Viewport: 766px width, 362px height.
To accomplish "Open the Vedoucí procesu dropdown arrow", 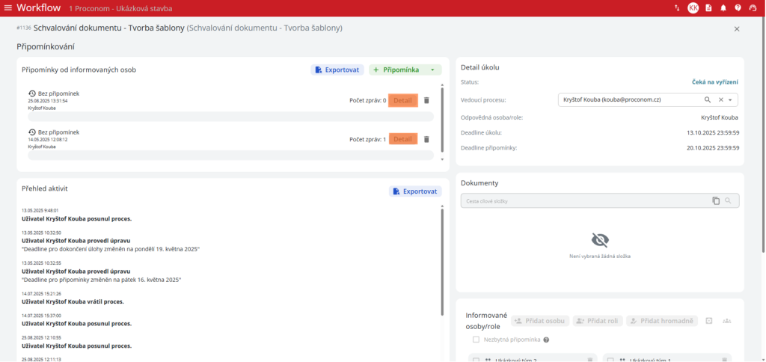I will pyautogui.click(x=731, y=99).
